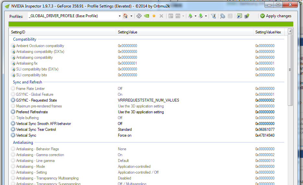The width and height of the screenshot is (303, 185).
Task: Select the GSYNC - Global Feature row
Action: point(147,94)
